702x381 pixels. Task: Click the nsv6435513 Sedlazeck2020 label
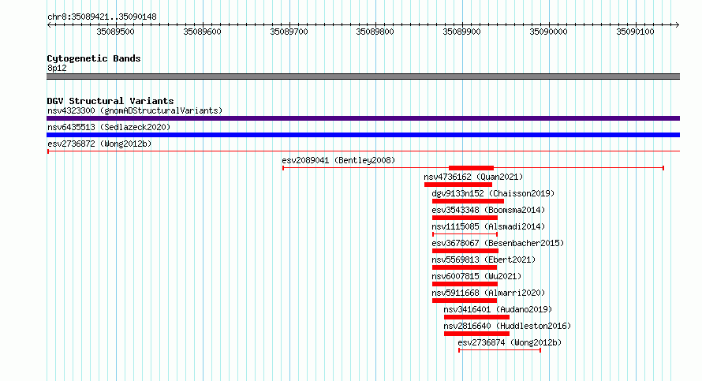tap(109, 127)
